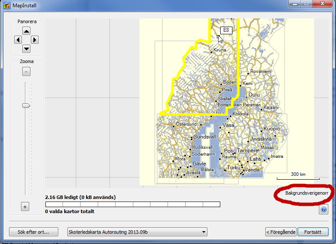Click Östersund on the map
This screenshot has height=244, width=336.
coord(186,124)
